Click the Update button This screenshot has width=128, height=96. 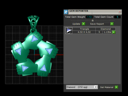(76, 24)
